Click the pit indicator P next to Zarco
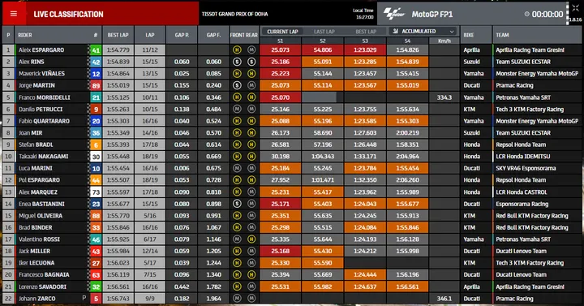This screenshot has width=584, height=306. click(x=84, y=298)
